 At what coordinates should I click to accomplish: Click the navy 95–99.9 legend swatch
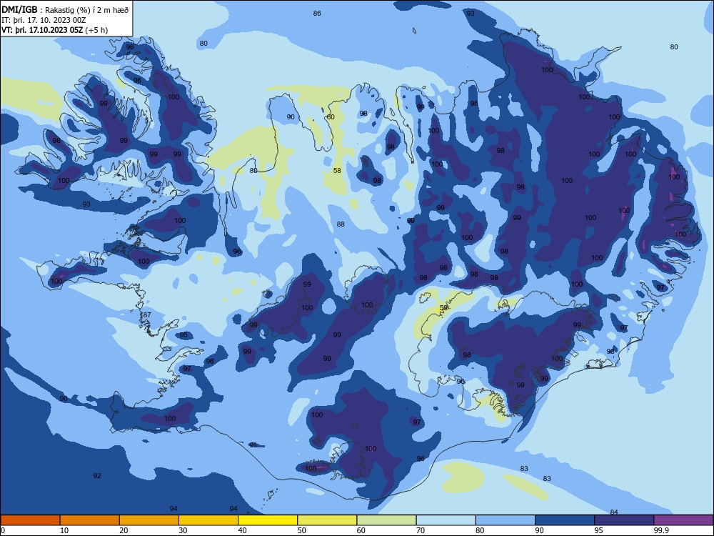[x=624, y=520]
